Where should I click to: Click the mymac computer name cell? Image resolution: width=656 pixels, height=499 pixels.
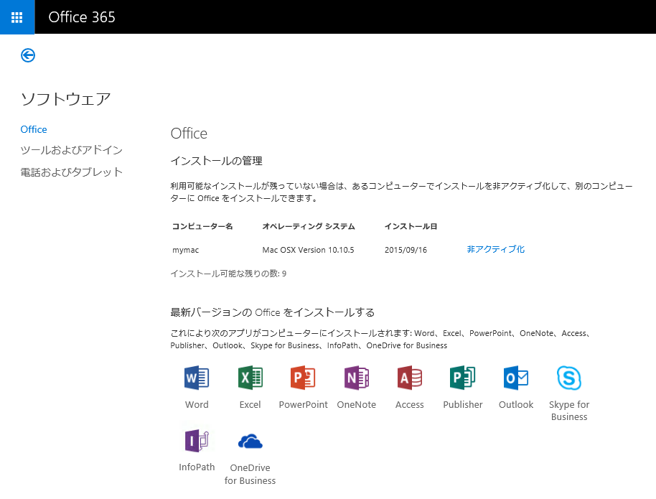(x=186, y=250)
